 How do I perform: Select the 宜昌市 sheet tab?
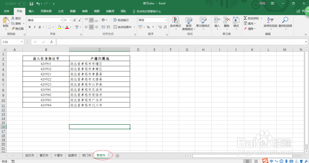tap(72, 156)
